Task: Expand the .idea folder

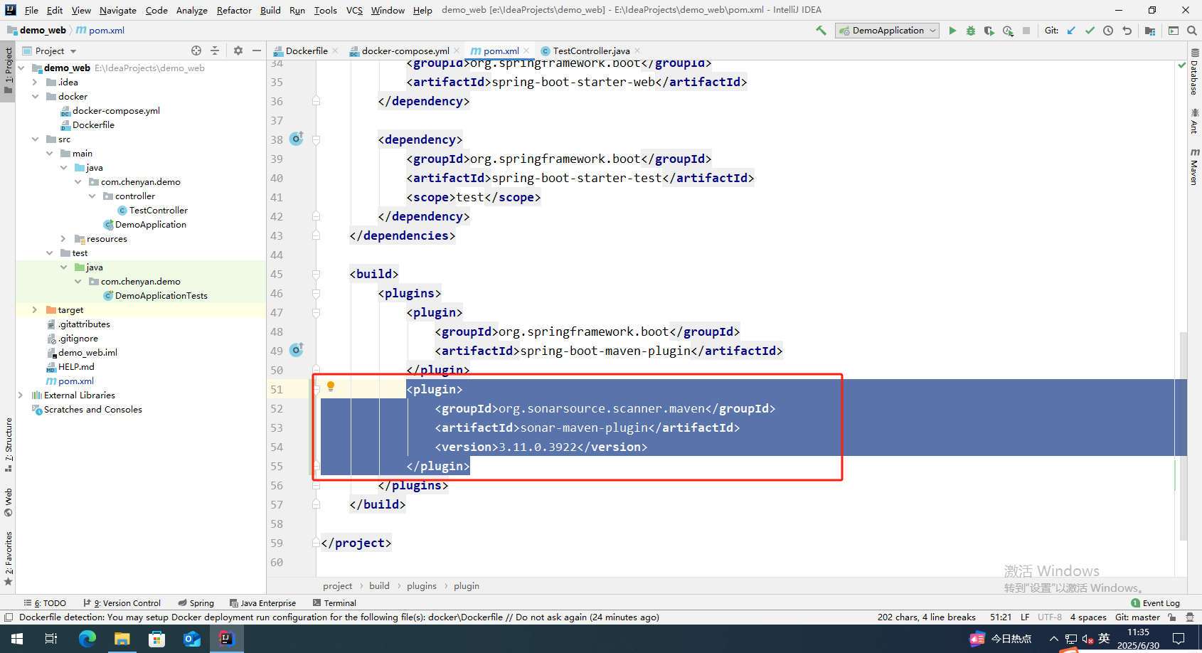Action: point(35,83)
